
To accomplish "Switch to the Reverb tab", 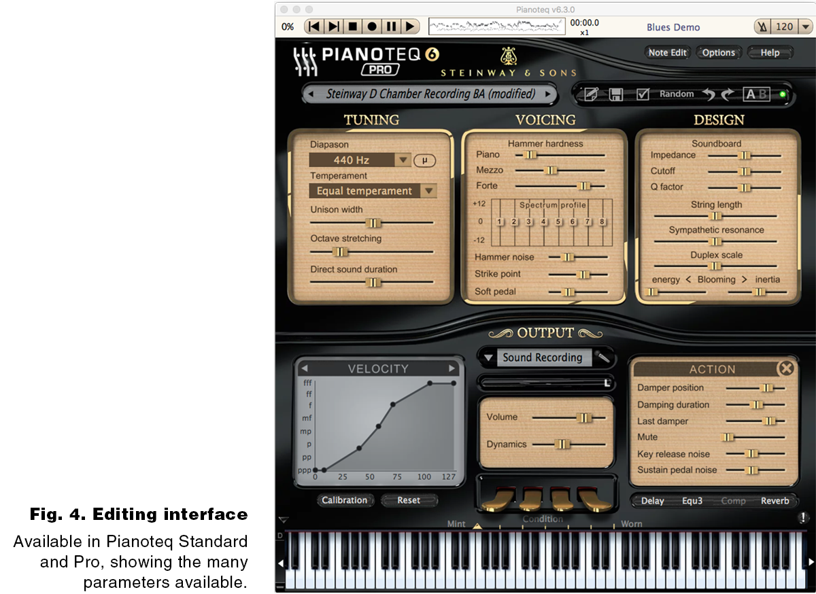I will 775,501.
